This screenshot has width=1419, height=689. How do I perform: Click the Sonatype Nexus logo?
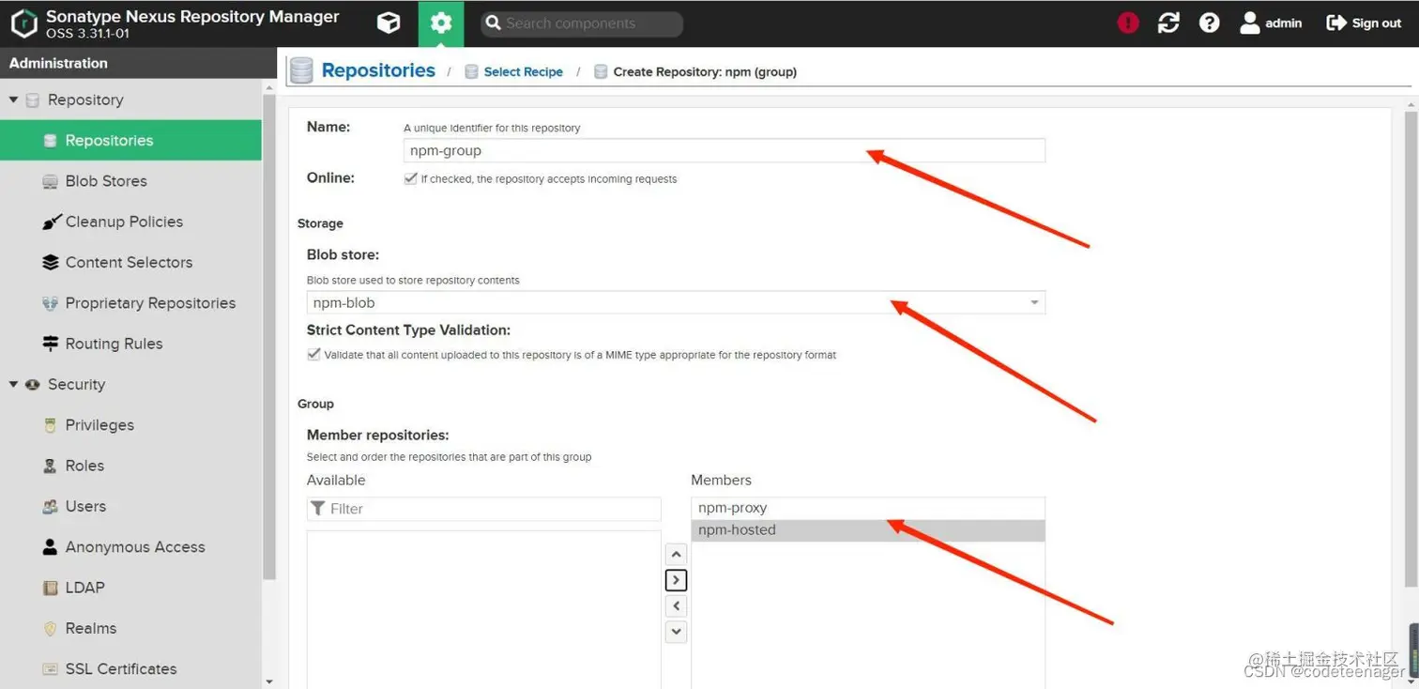(23, 23)
